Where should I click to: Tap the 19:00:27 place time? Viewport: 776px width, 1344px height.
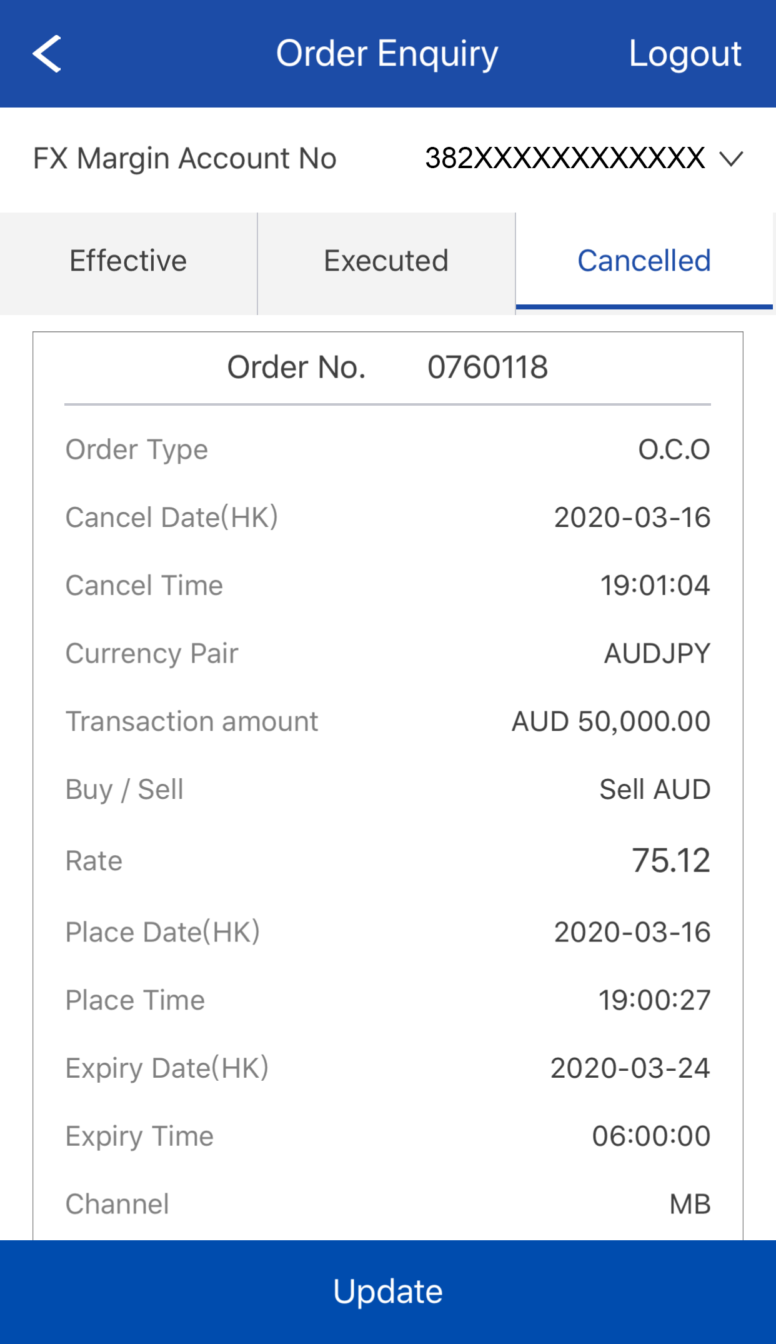[654, 1000]
